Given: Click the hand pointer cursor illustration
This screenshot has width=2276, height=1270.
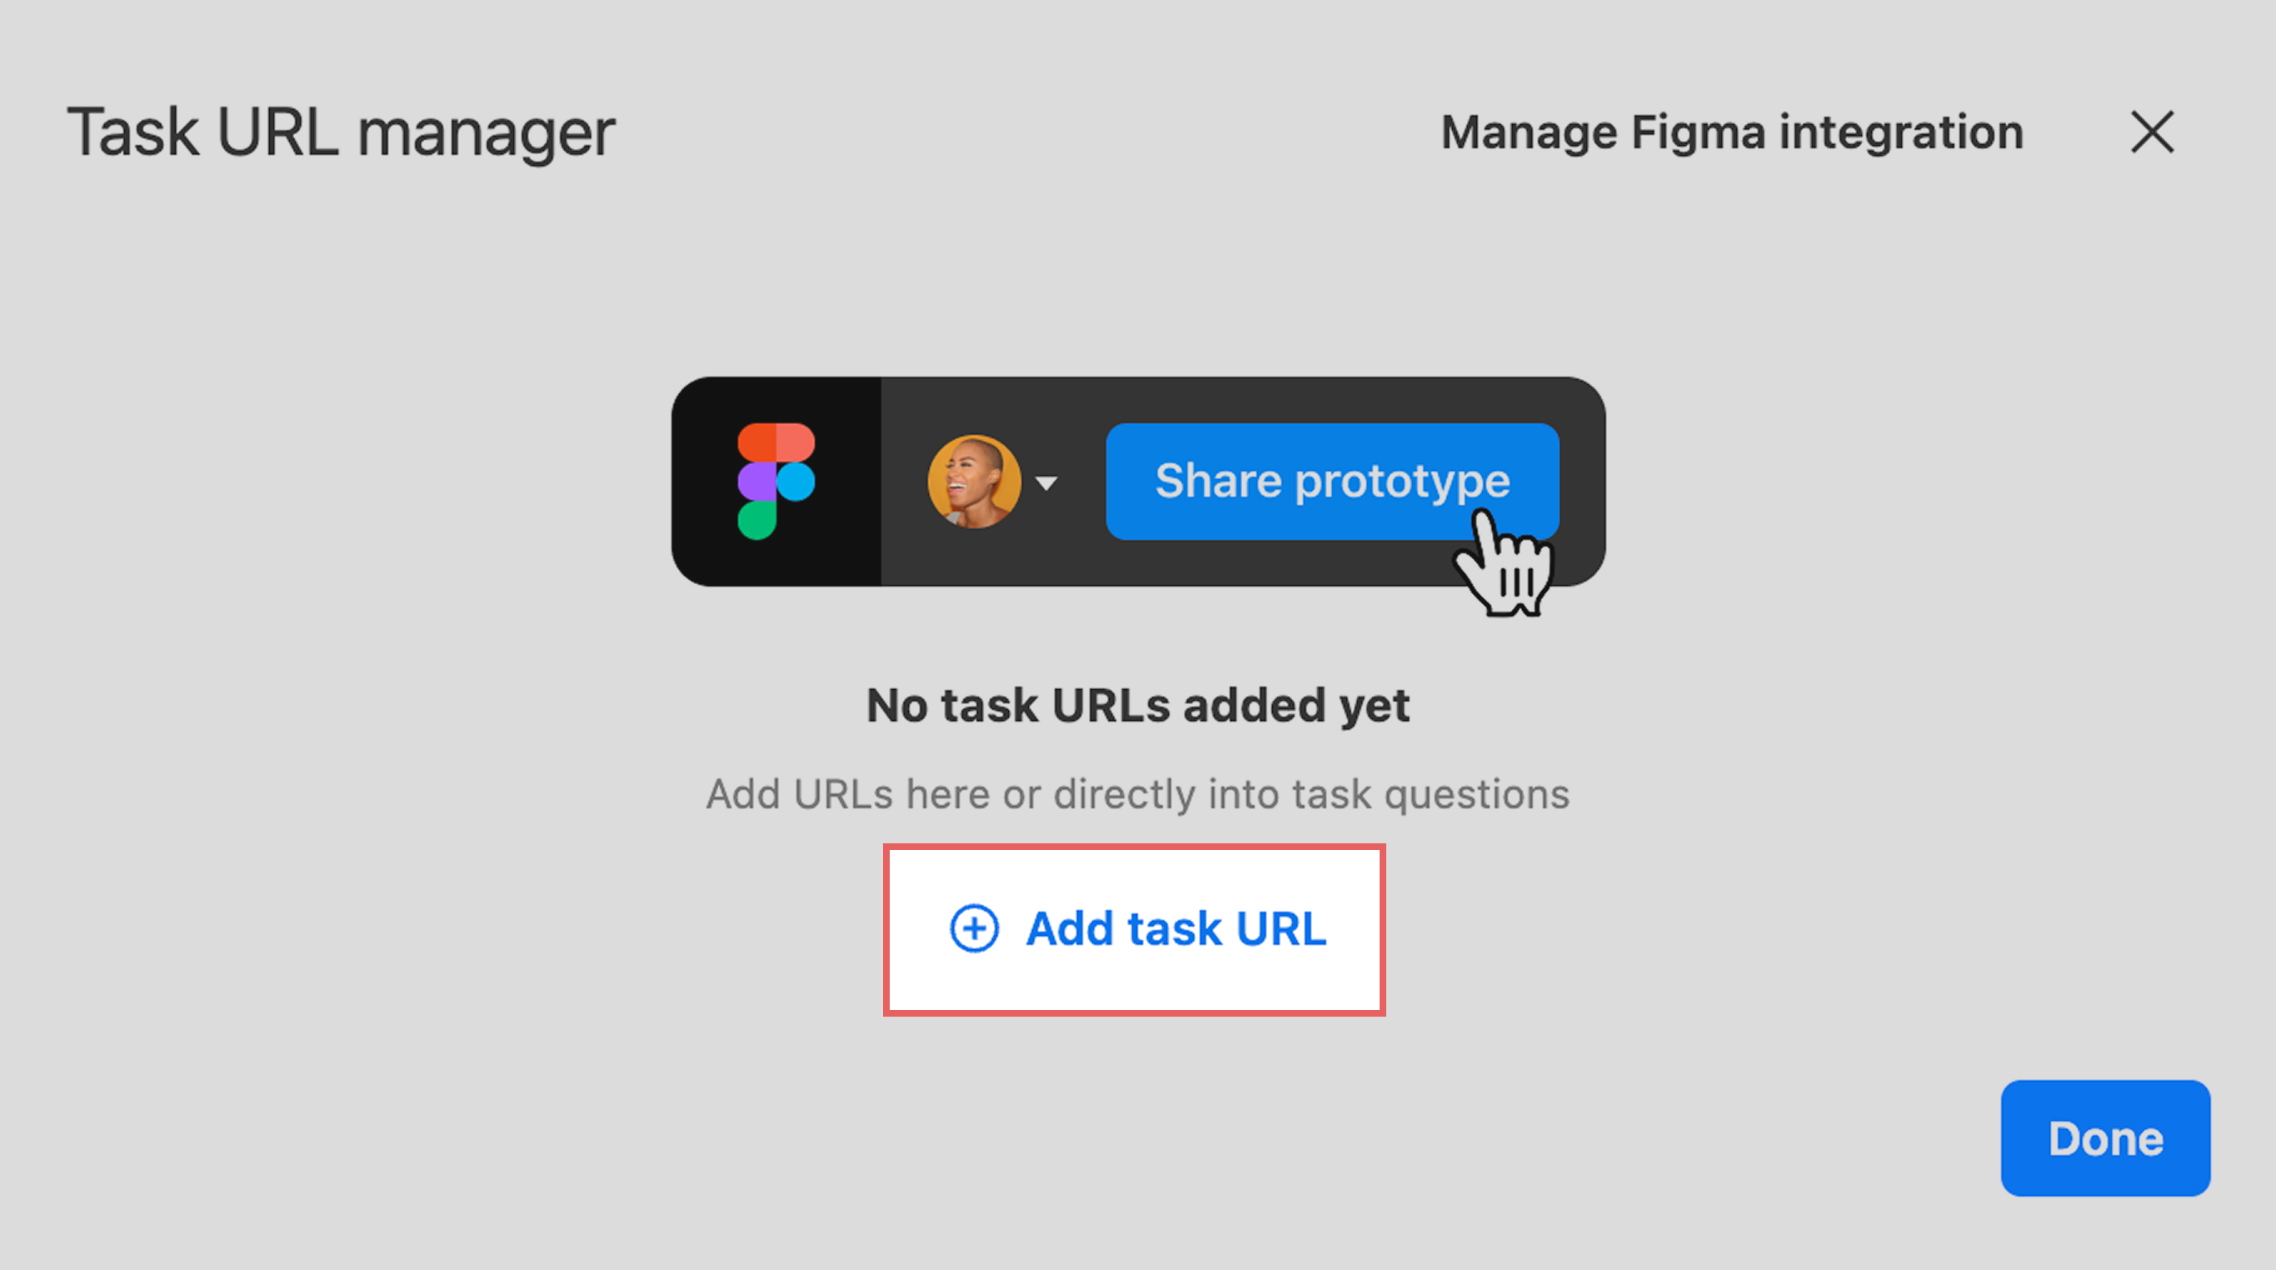Looking at the screenshot, I should [x=1505, y=570].
